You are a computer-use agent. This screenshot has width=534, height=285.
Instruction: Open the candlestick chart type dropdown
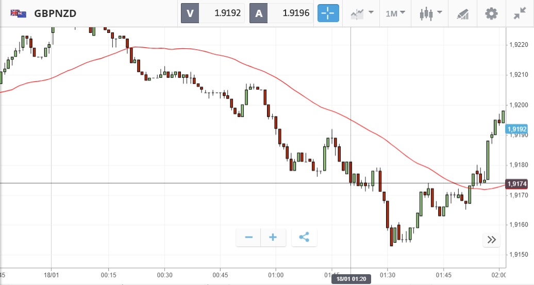[x=431, y=13]
